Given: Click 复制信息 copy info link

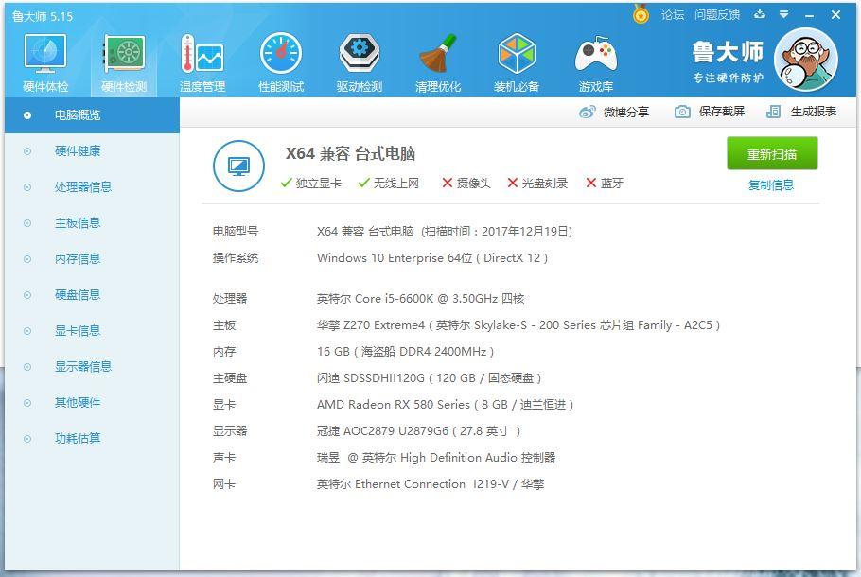Looking at the screenshot, I should tap(771, 185).
